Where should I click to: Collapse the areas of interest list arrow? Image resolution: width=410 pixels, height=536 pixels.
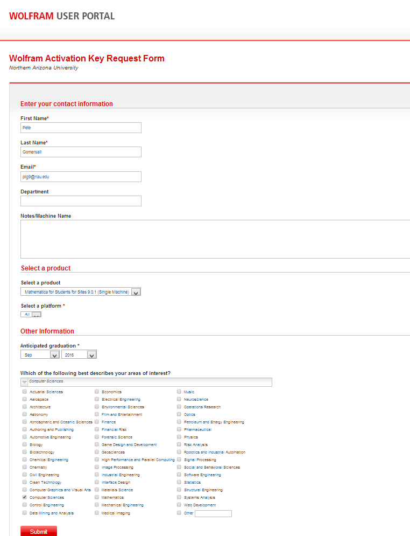[24, 382]
